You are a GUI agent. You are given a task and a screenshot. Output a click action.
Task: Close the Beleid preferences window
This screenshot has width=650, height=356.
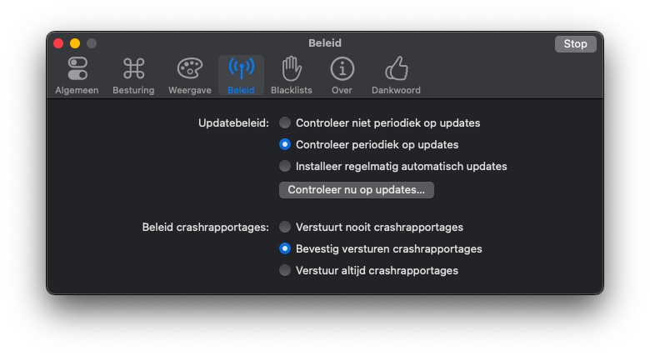(x=58, y=43)
